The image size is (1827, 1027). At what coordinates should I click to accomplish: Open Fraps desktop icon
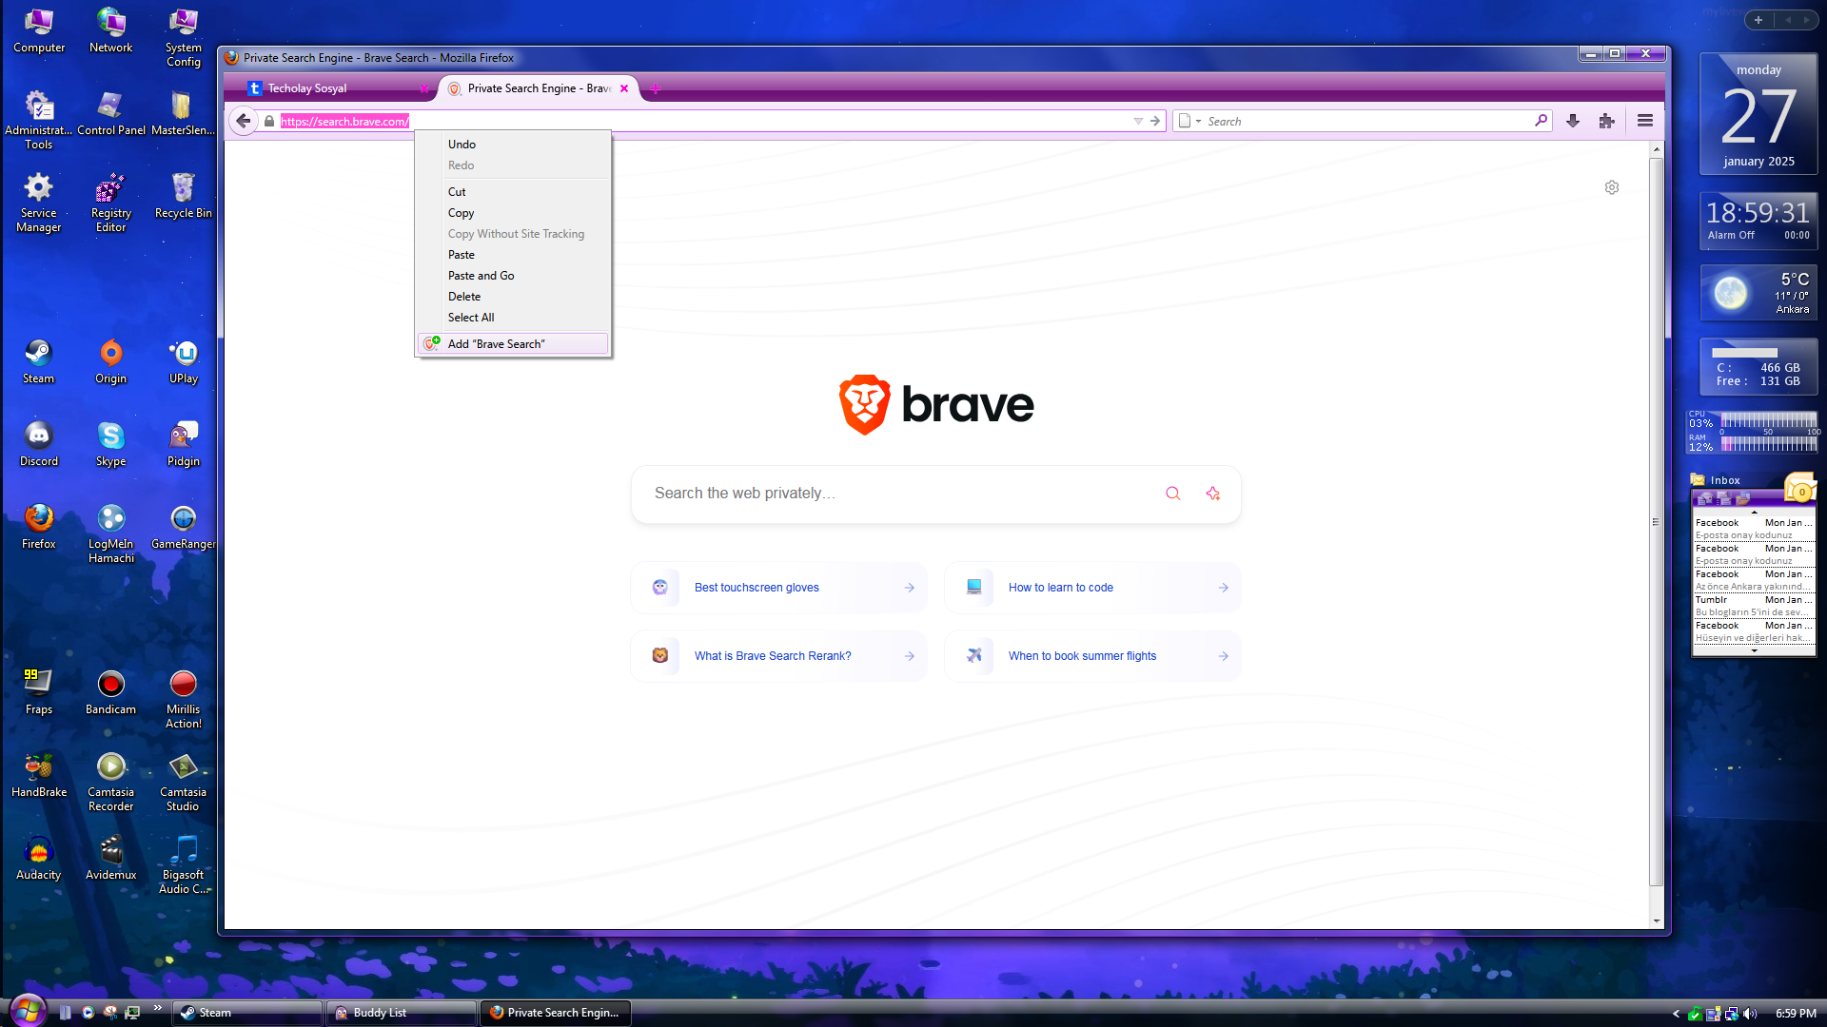click(x=39, y=693)
